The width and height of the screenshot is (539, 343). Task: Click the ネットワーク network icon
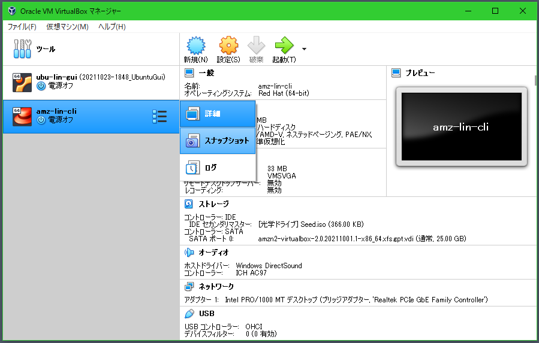[x=189, y=286]
